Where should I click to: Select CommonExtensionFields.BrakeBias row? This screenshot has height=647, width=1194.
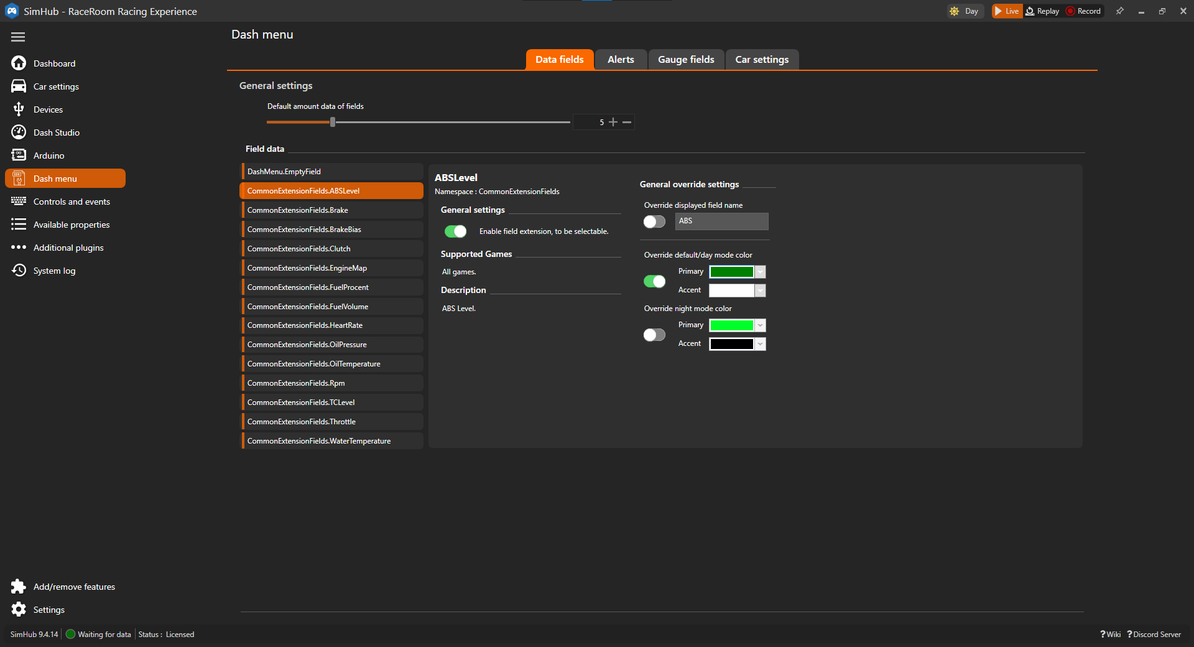click(x=332, y=230)
